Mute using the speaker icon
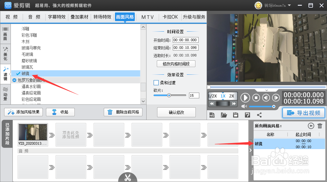The width and height of the screenshot is (327, 182). [244, 107]
